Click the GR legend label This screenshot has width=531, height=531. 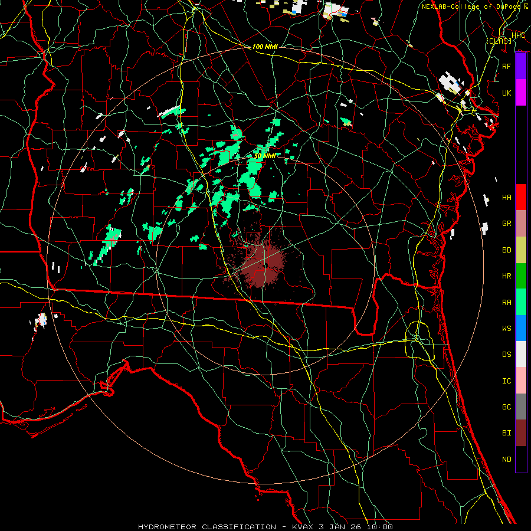(506, 224)
